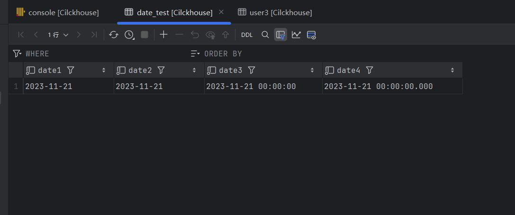The height and width of the screenshot is (215, 515).
Task: Toggle the local filter button in toolbar
Action: pyautogui.click(x=280, y=35)
